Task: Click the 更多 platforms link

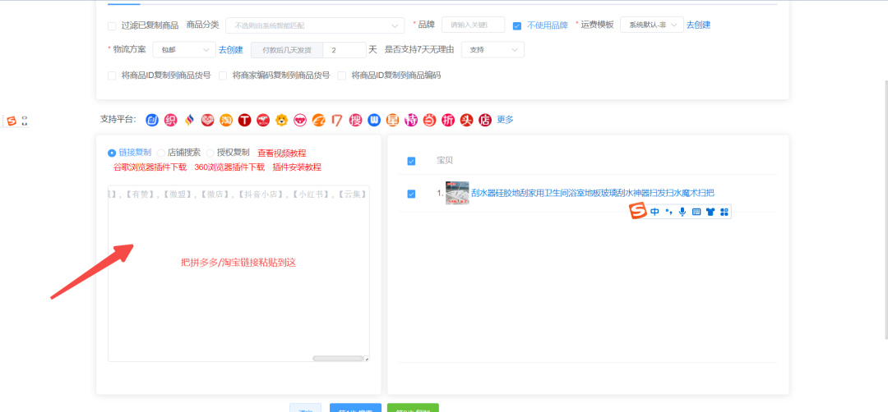Action: point(505,120)
